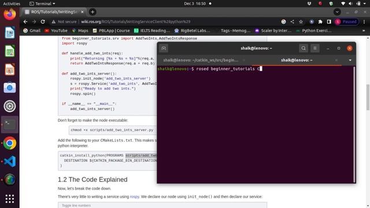Search in the terminal window

tap(304, 49)
